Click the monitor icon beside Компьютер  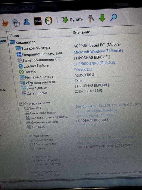point(12,43)
